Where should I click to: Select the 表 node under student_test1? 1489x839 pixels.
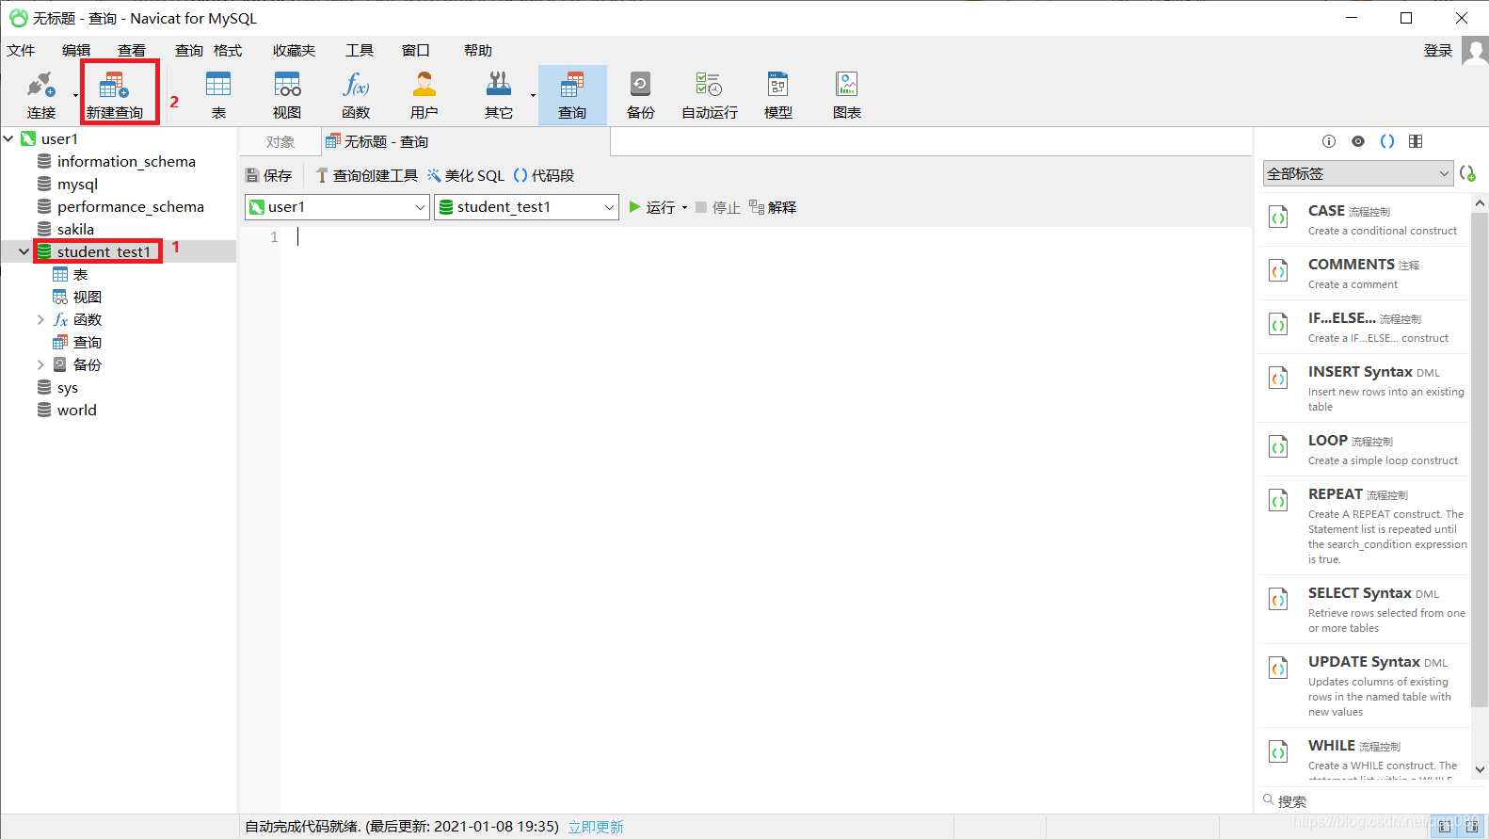pyautogui.click(x=80, y=274)
